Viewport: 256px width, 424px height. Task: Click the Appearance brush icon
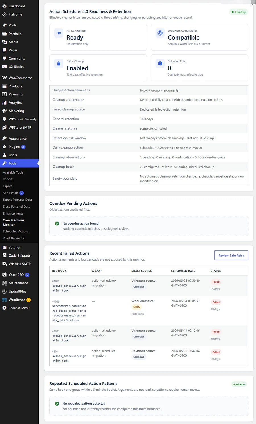click(4, 138)
